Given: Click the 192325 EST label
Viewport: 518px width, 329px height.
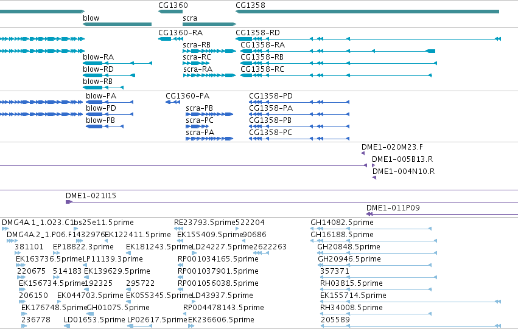Looking at the screenshot, I should [x=99, y=283].
